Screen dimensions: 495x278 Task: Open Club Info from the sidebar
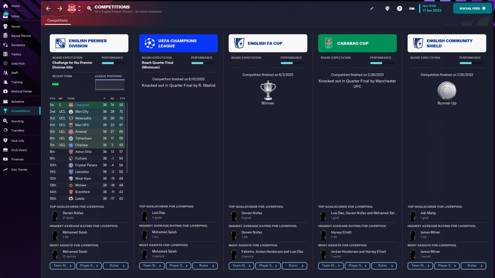(x=20, y=141)
